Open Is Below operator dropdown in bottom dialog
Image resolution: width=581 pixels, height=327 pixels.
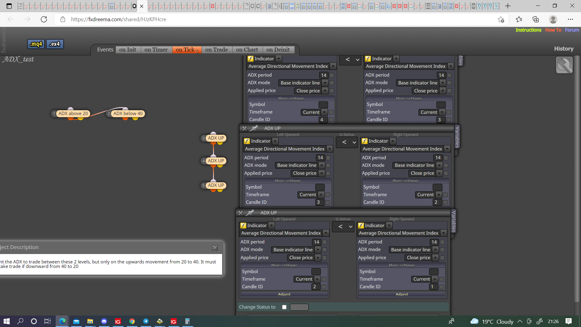pyautogui.click(x=343, y=226)
